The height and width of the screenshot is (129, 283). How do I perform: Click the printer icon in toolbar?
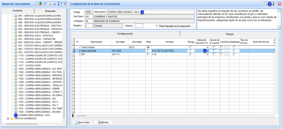pos(55,4)
